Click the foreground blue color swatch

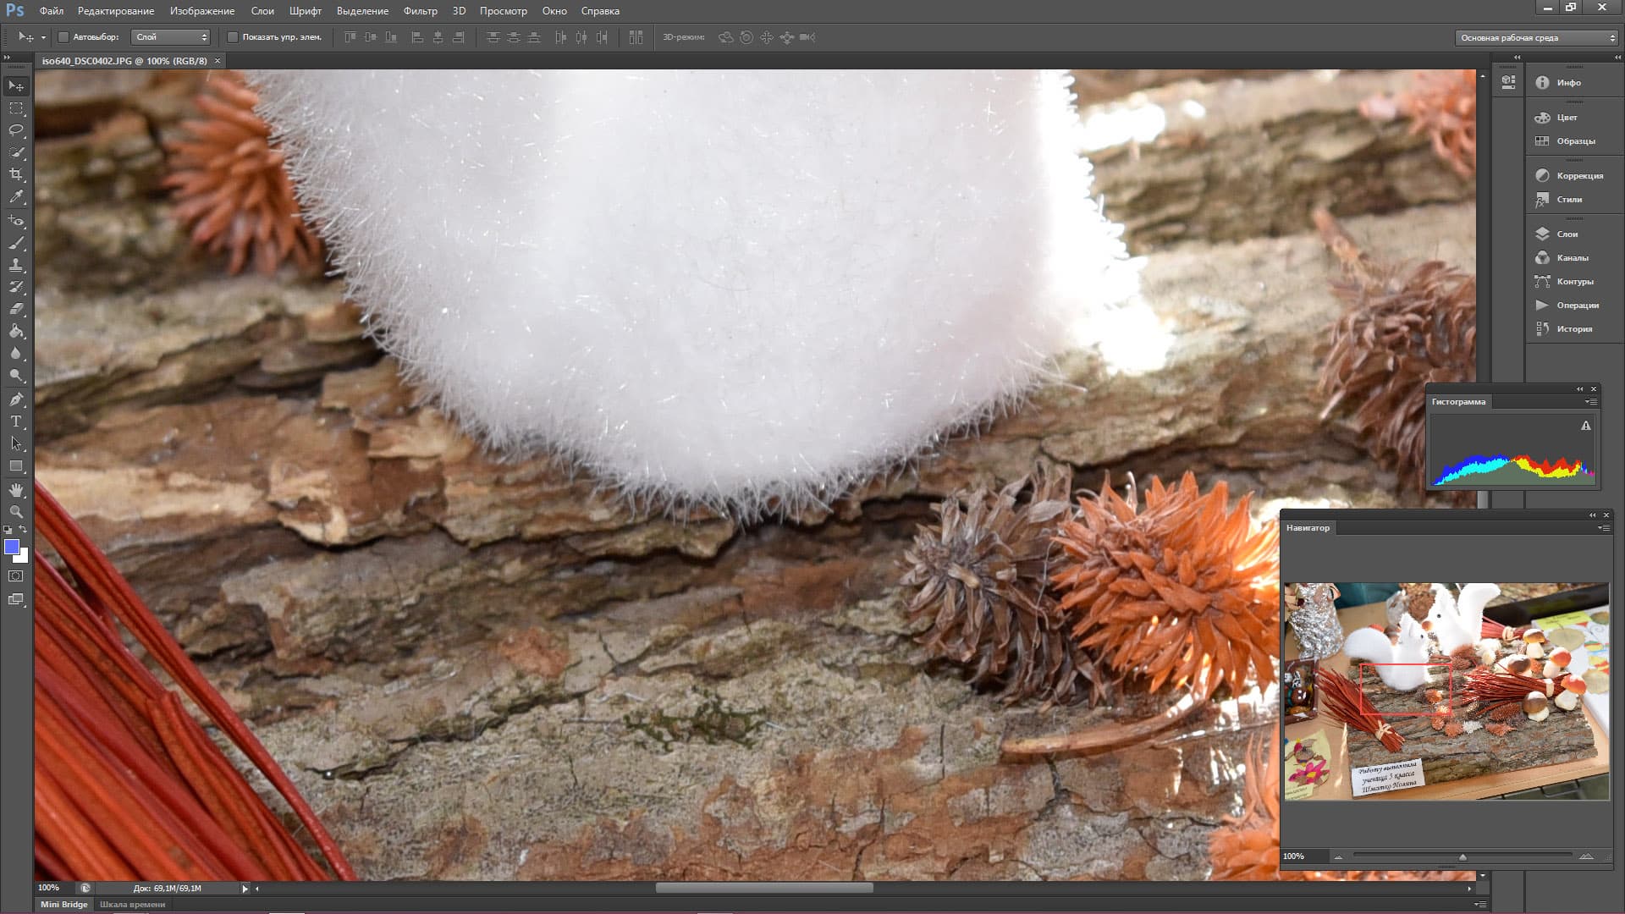point(12,547)
